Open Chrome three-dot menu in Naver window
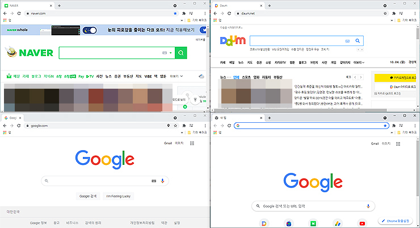 [205, 13]
